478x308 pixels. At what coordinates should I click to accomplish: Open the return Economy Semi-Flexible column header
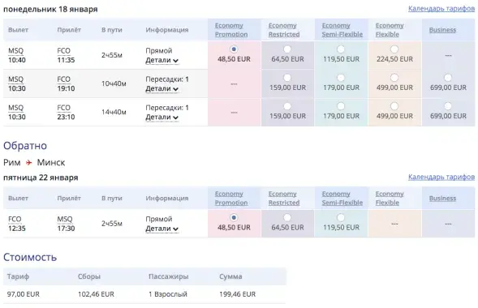[342, 198]
